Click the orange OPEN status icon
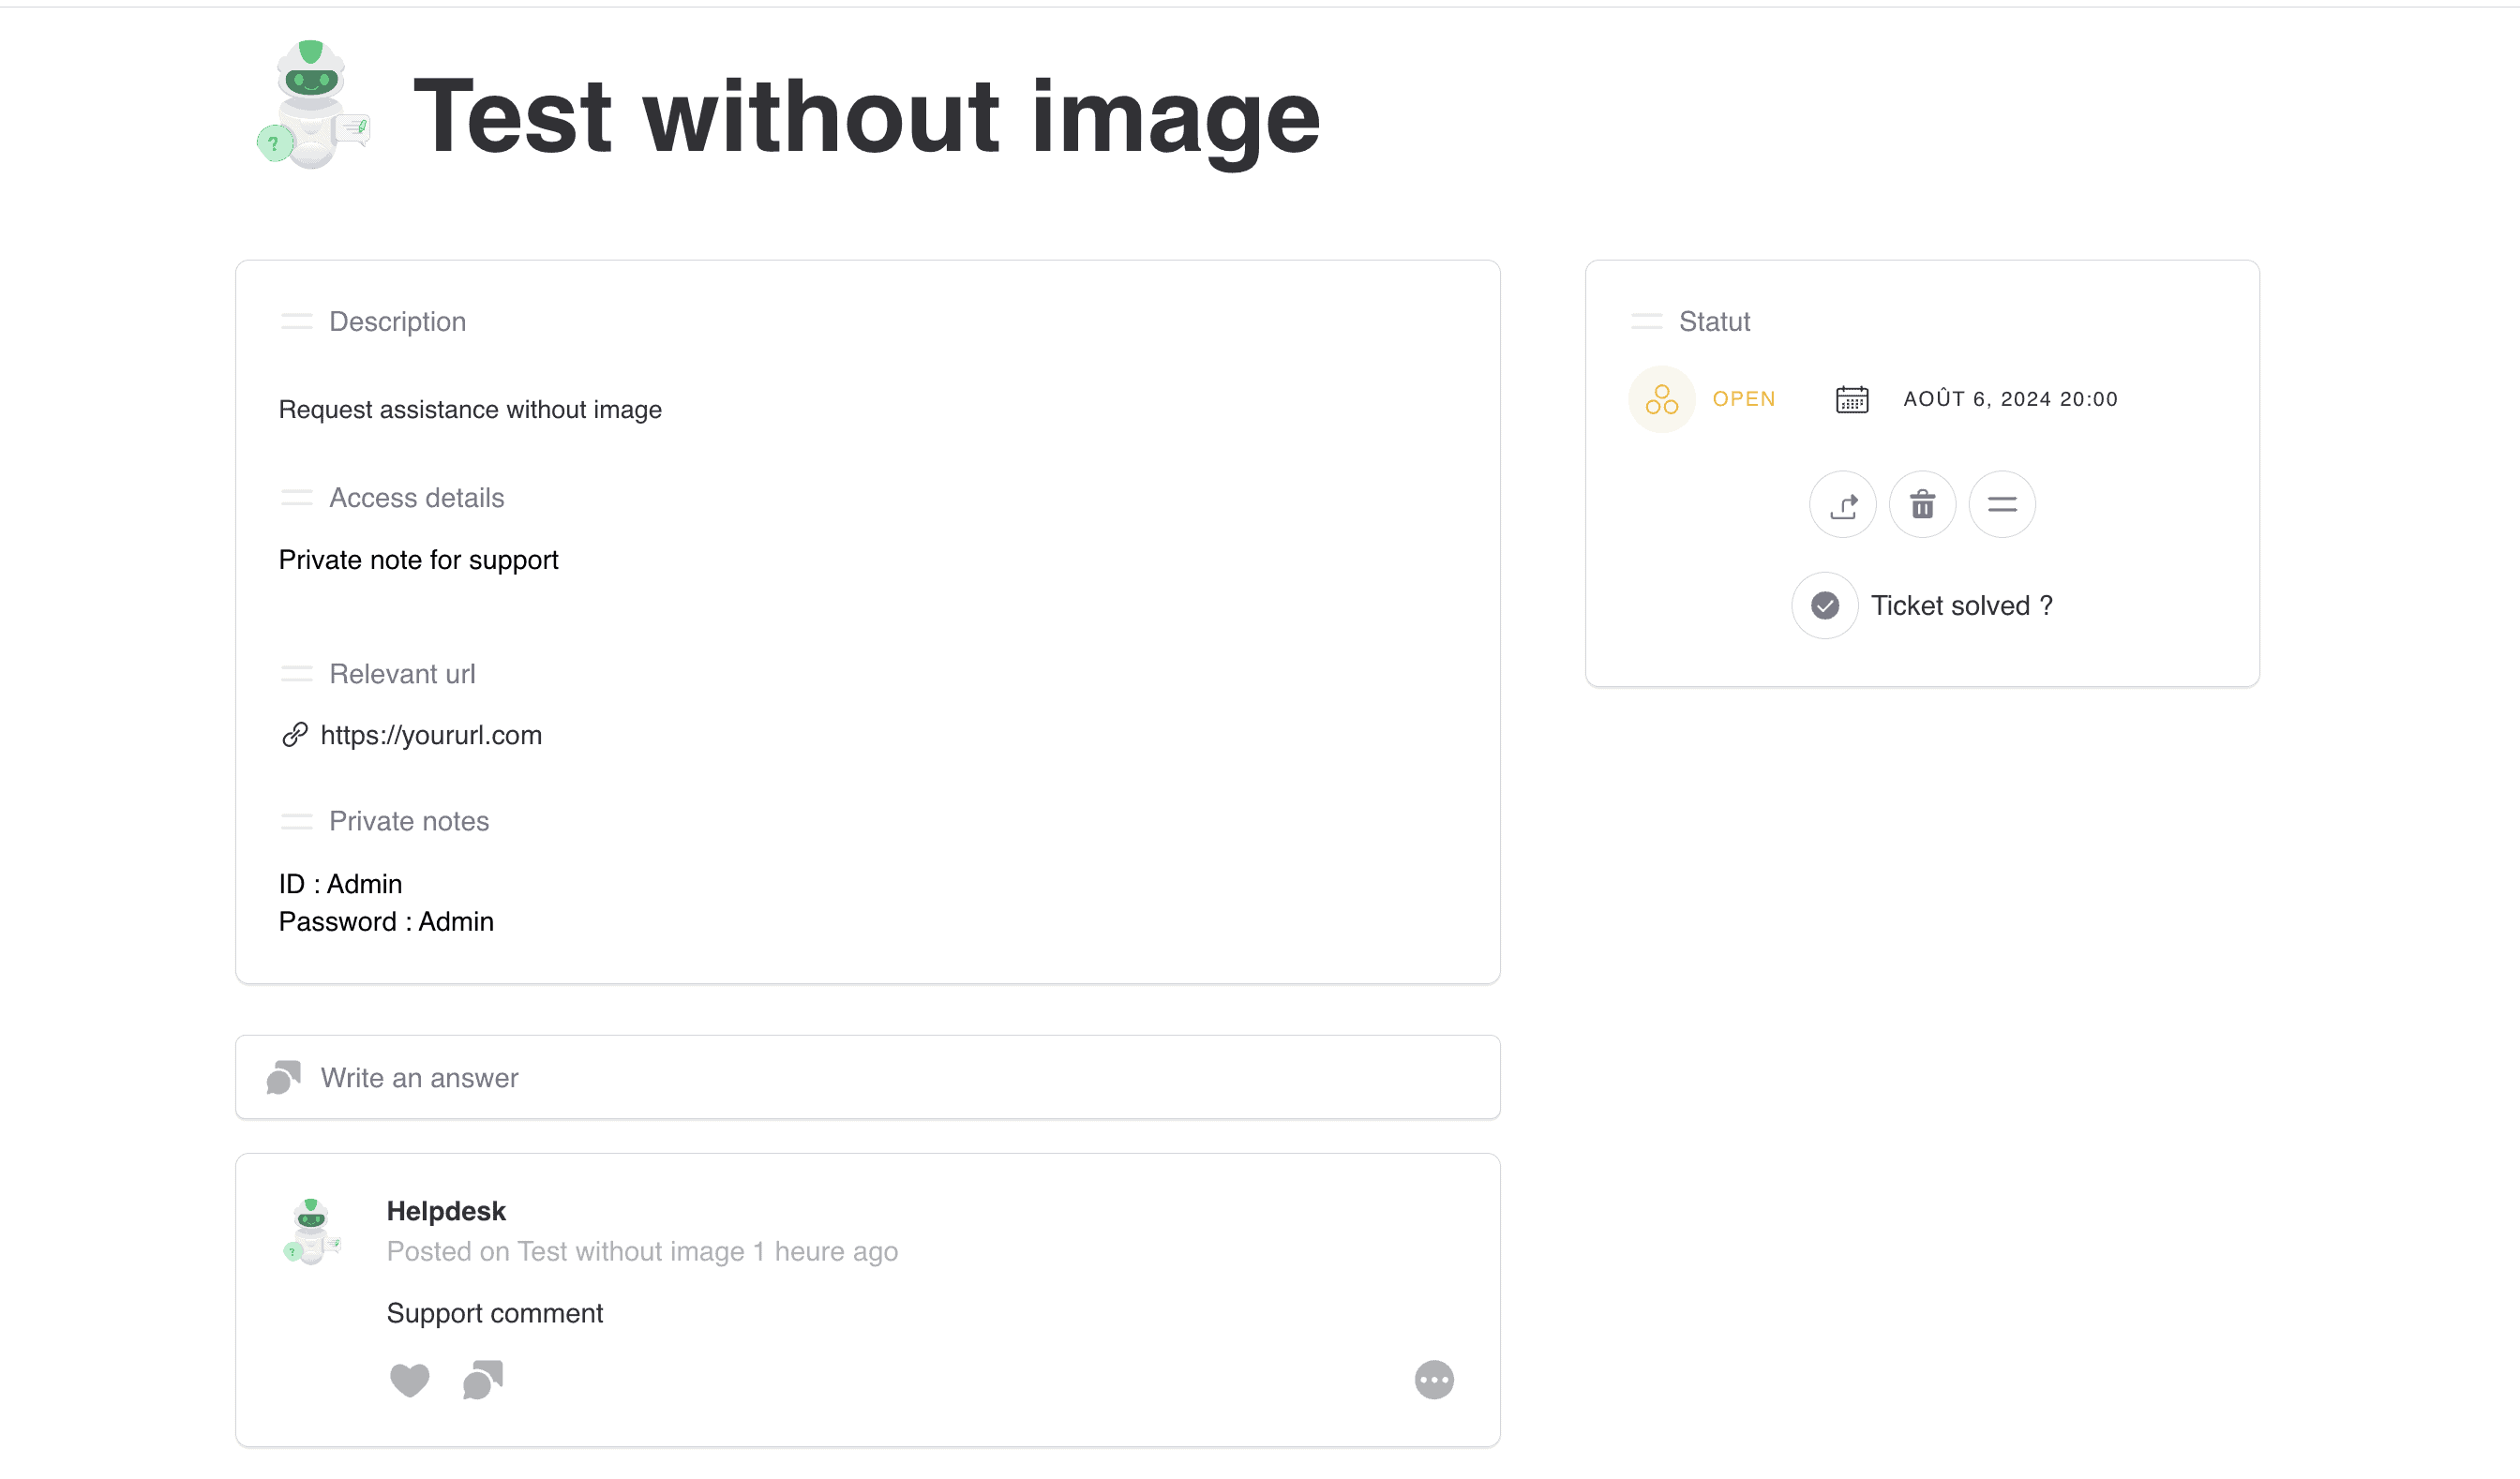Image resolution: width=2520 pixels, height=1479 pixels. pyautogui.click(x=1661, y=399)
